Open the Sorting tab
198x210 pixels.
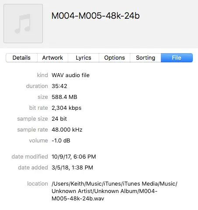tap(146, 58)
